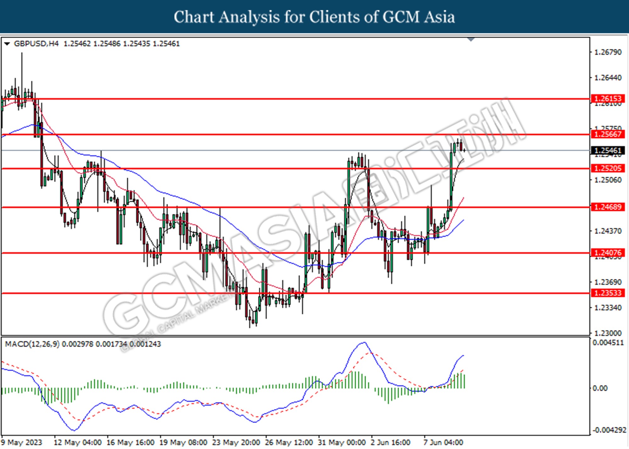Screen dimensions: 629x449
Task: Select the 1.25205 red price label
Action: pyautogui.click(x=608, y=168)
